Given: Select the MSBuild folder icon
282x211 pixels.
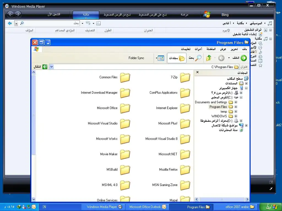Looking at the screenshot, I should [x=125, y=170].
